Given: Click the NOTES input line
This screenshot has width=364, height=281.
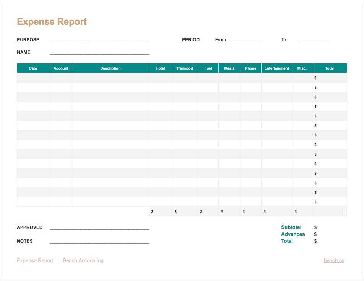Looking at the screenshot, I should [x=99, y=241].
